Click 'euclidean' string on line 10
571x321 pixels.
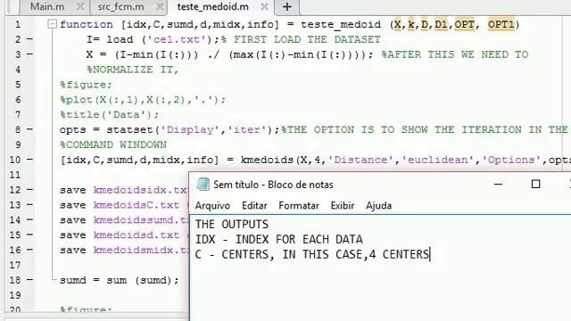[437, 160]
